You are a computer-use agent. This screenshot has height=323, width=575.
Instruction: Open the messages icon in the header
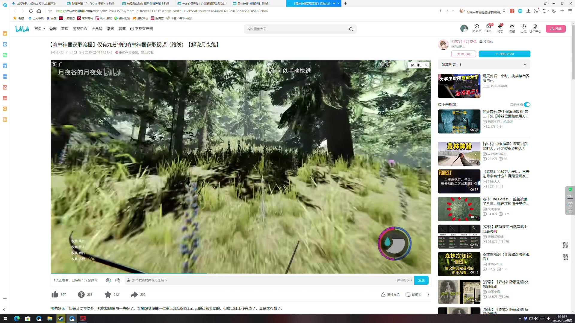point(488,28)
